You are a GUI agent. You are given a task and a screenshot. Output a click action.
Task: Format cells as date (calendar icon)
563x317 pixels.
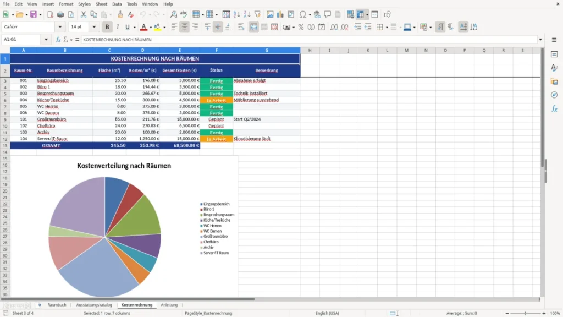tap(322, 27)
